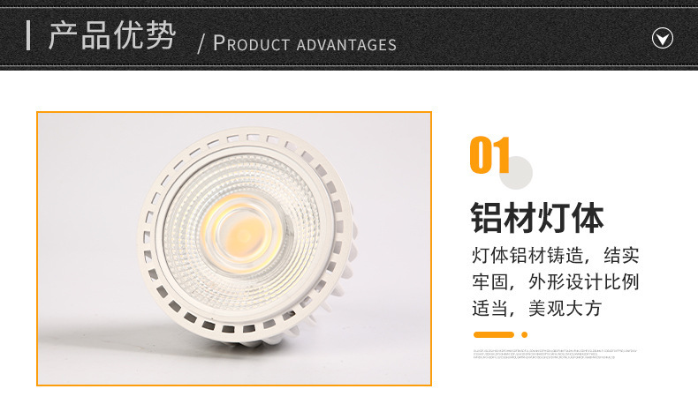Select the 铝材灯体 heading

(x=537, y=217)
